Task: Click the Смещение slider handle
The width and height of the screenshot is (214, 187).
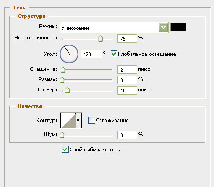Action: pos(63,70)
